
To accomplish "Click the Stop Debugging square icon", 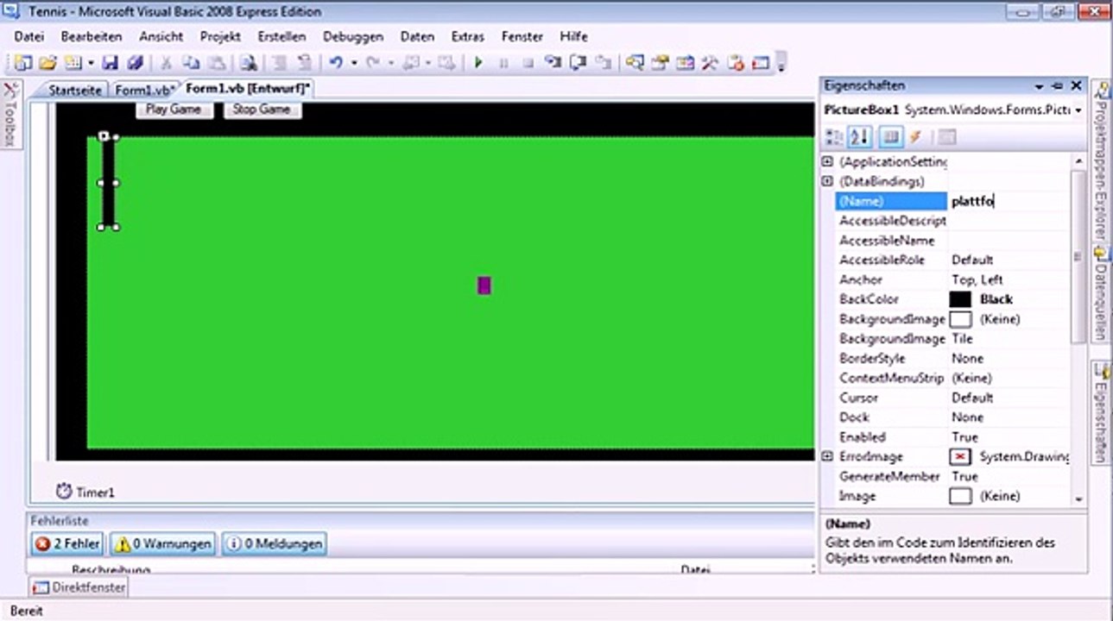I will coord(528,63).
